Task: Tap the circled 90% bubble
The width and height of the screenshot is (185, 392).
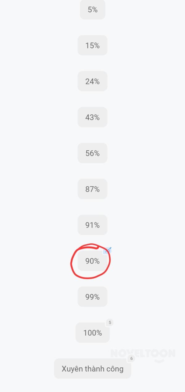Action: [92, 261]
